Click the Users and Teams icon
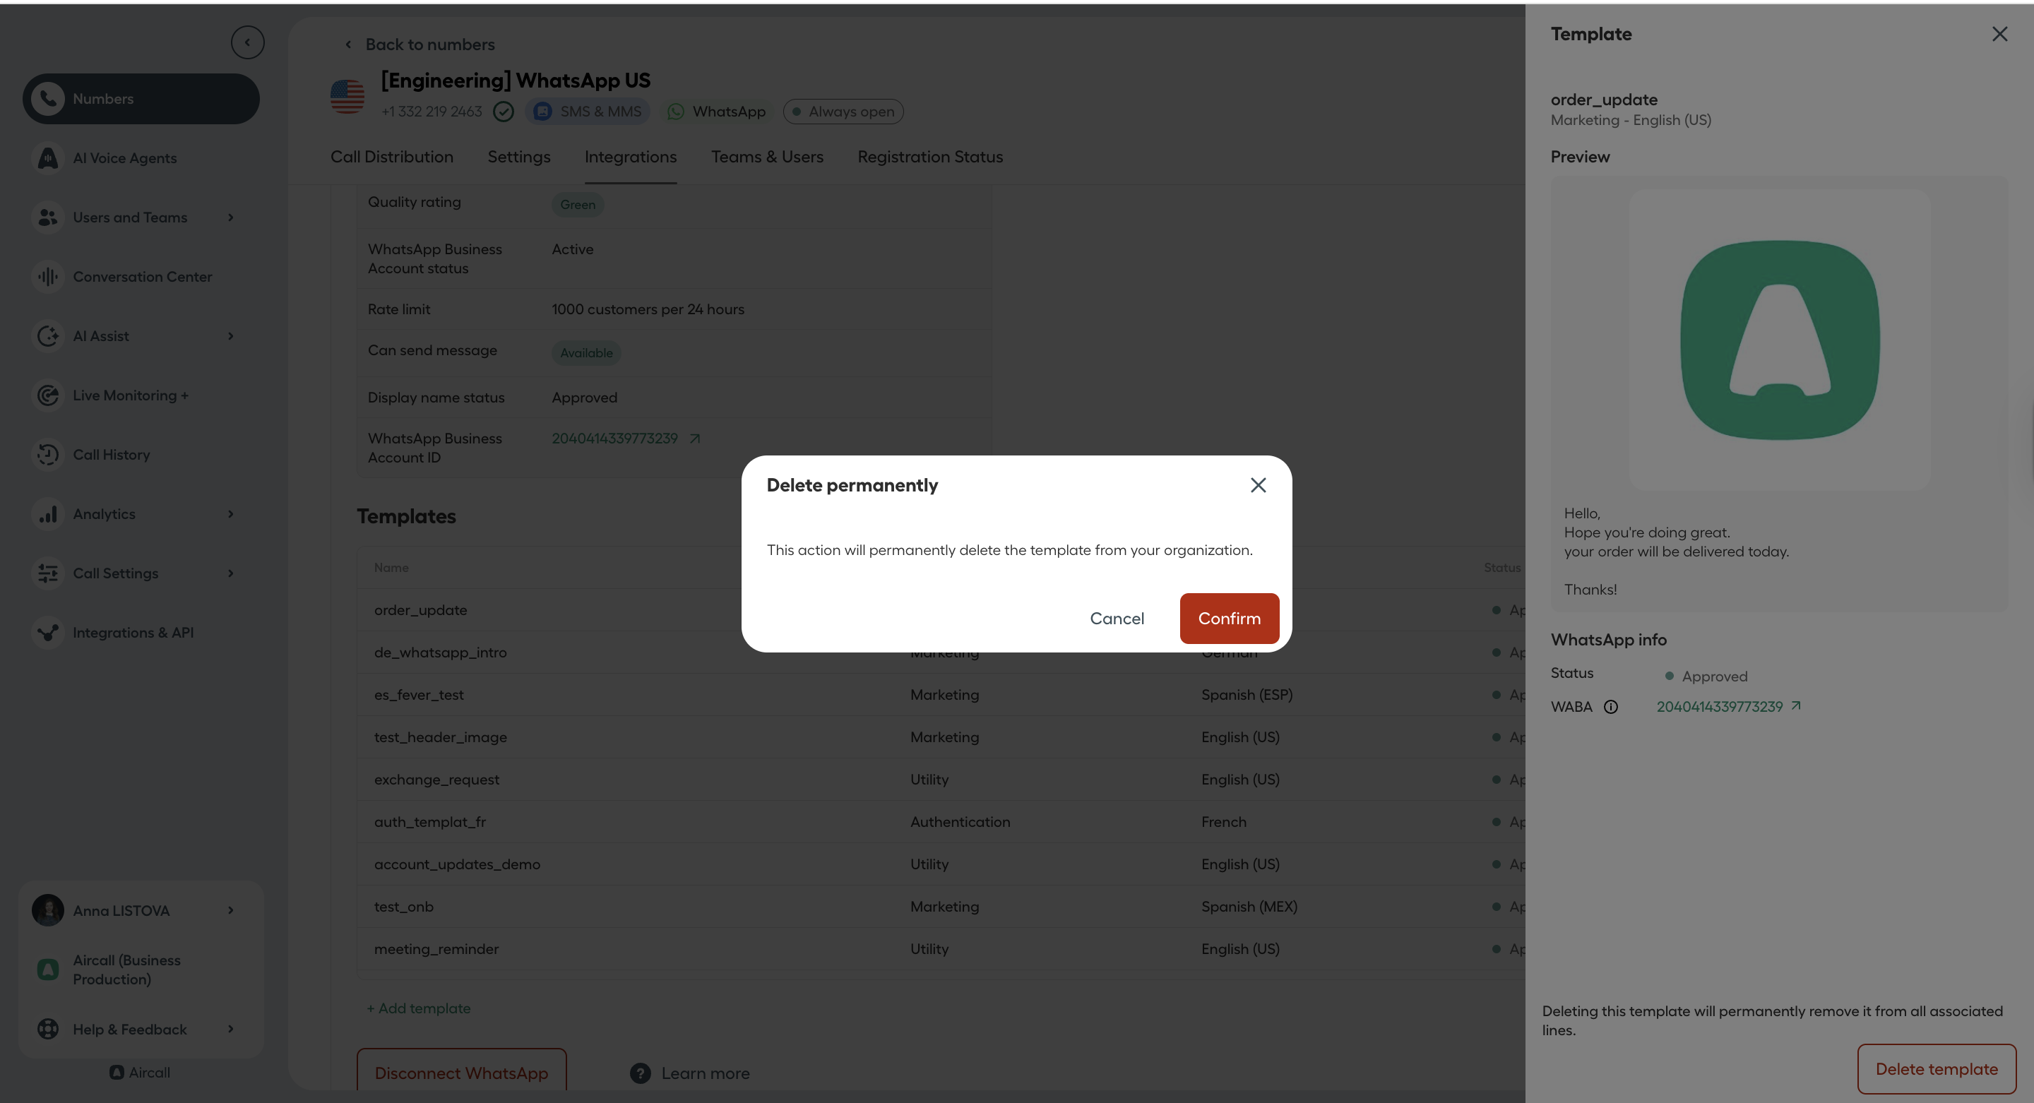 [x=48, y=217]
